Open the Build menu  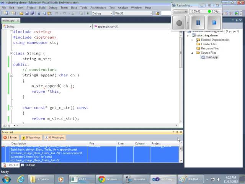(42, 8)
